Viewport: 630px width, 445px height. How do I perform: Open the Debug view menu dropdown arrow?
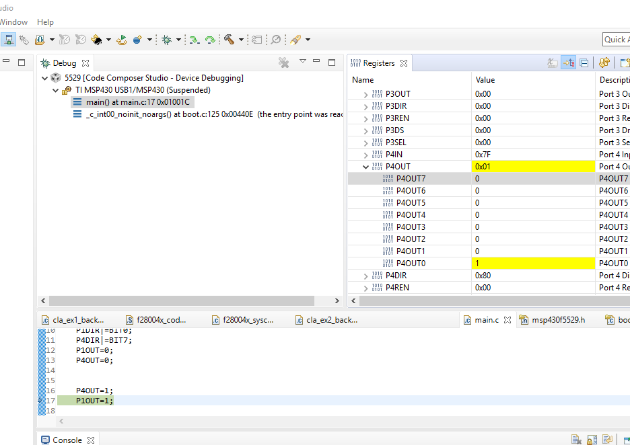303,62
